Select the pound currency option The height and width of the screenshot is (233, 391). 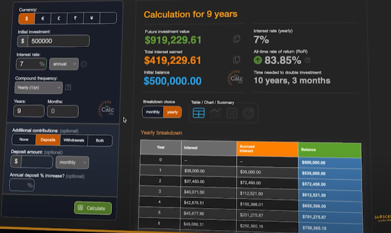[x=59, y=18]
